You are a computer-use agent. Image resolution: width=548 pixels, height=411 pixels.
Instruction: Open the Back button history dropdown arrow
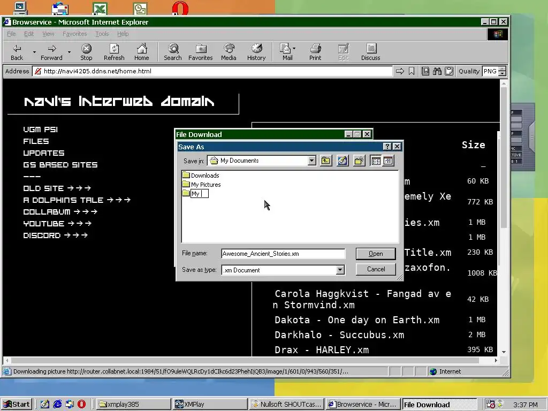pos(34,52)
